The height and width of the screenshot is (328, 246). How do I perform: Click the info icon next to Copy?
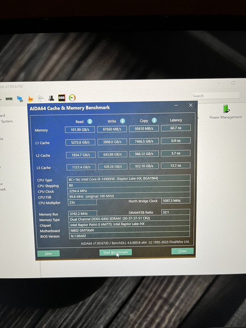coord(154,120)
